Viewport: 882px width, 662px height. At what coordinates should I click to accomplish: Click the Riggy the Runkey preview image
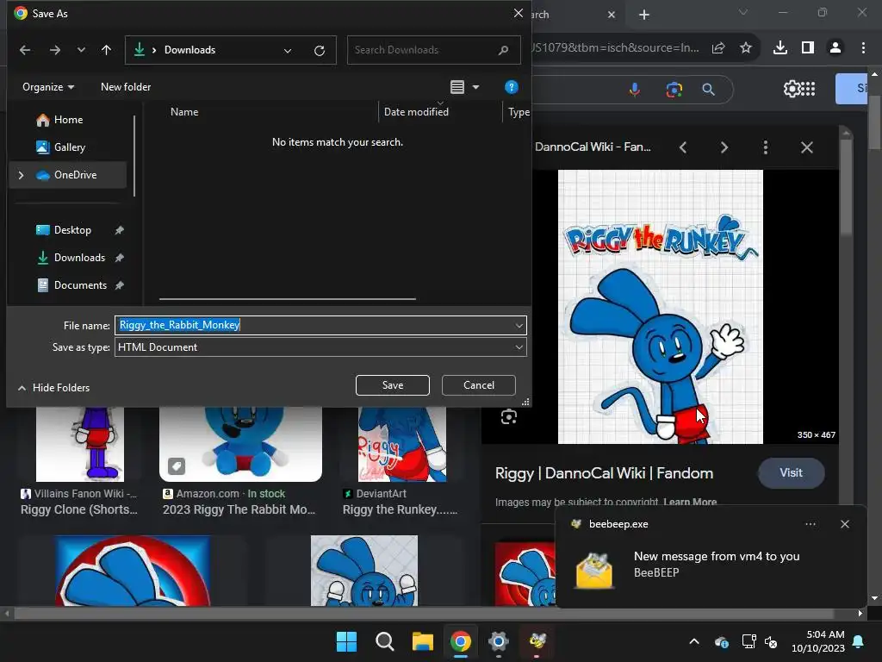point(661,307)
